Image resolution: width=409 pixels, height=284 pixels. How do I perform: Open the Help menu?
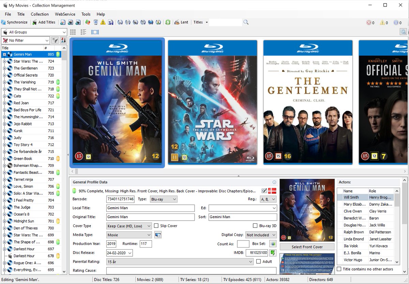pos(101,14)
